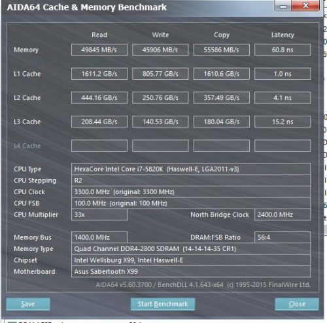Select L1 Cache Write 805.77 GB/s
Viewport: 327px width, 323px height.
pyautogui.click(x=160, y=74)
